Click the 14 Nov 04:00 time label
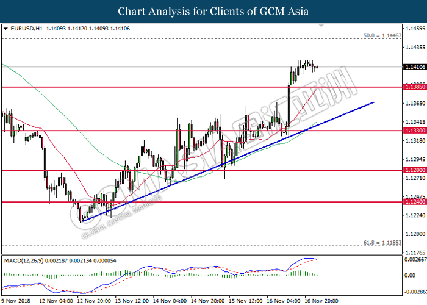The width and height of the screenshot is (427, 305). coord(170,300)
